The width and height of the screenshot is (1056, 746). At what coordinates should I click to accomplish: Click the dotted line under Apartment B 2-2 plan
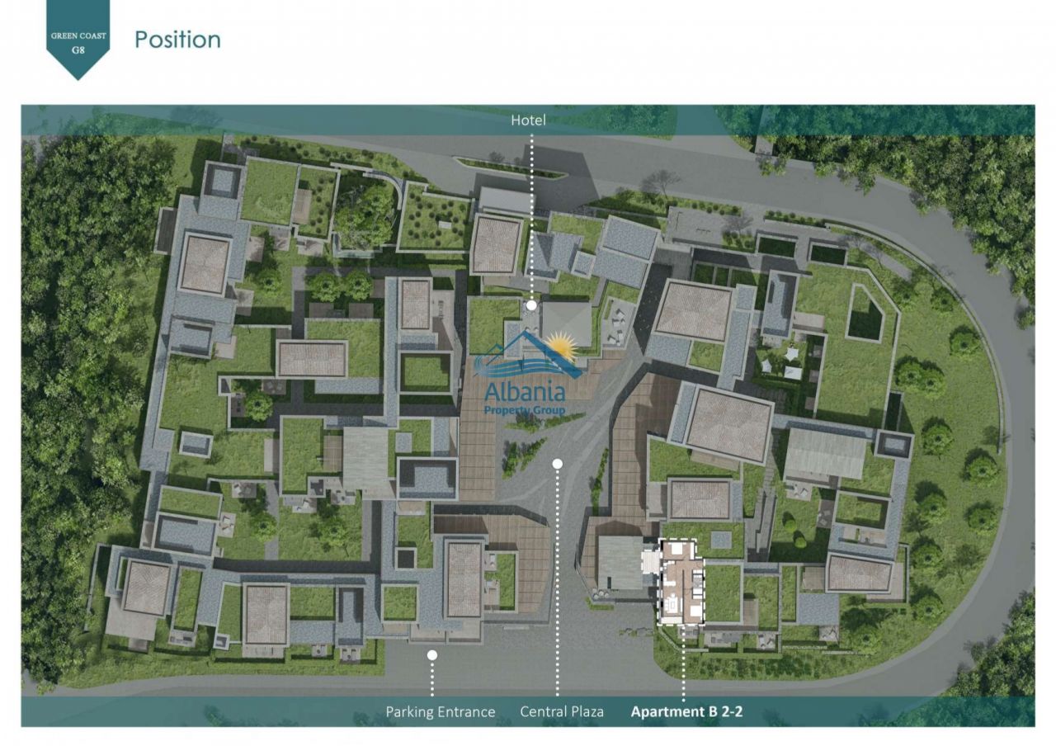pos(683,664)
